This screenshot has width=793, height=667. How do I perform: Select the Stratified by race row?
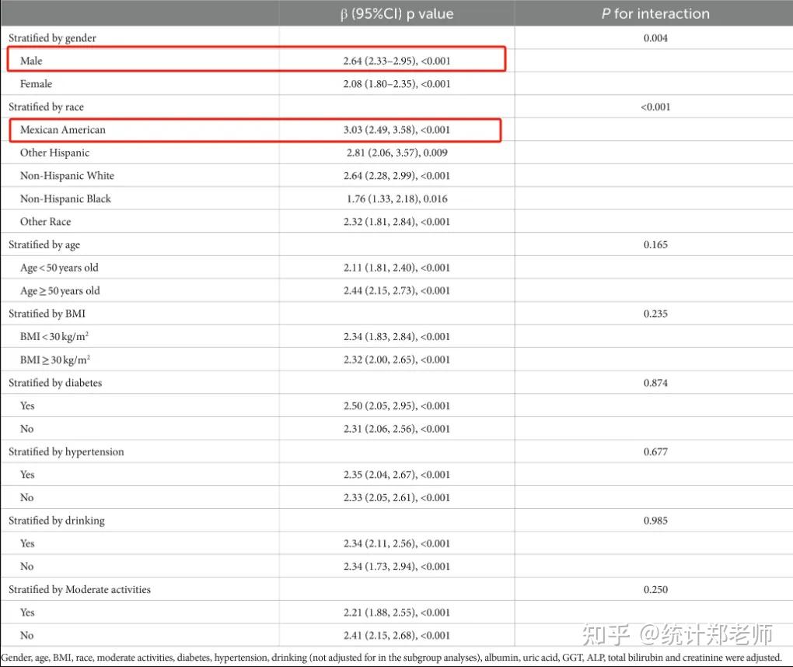coord(45,107)
